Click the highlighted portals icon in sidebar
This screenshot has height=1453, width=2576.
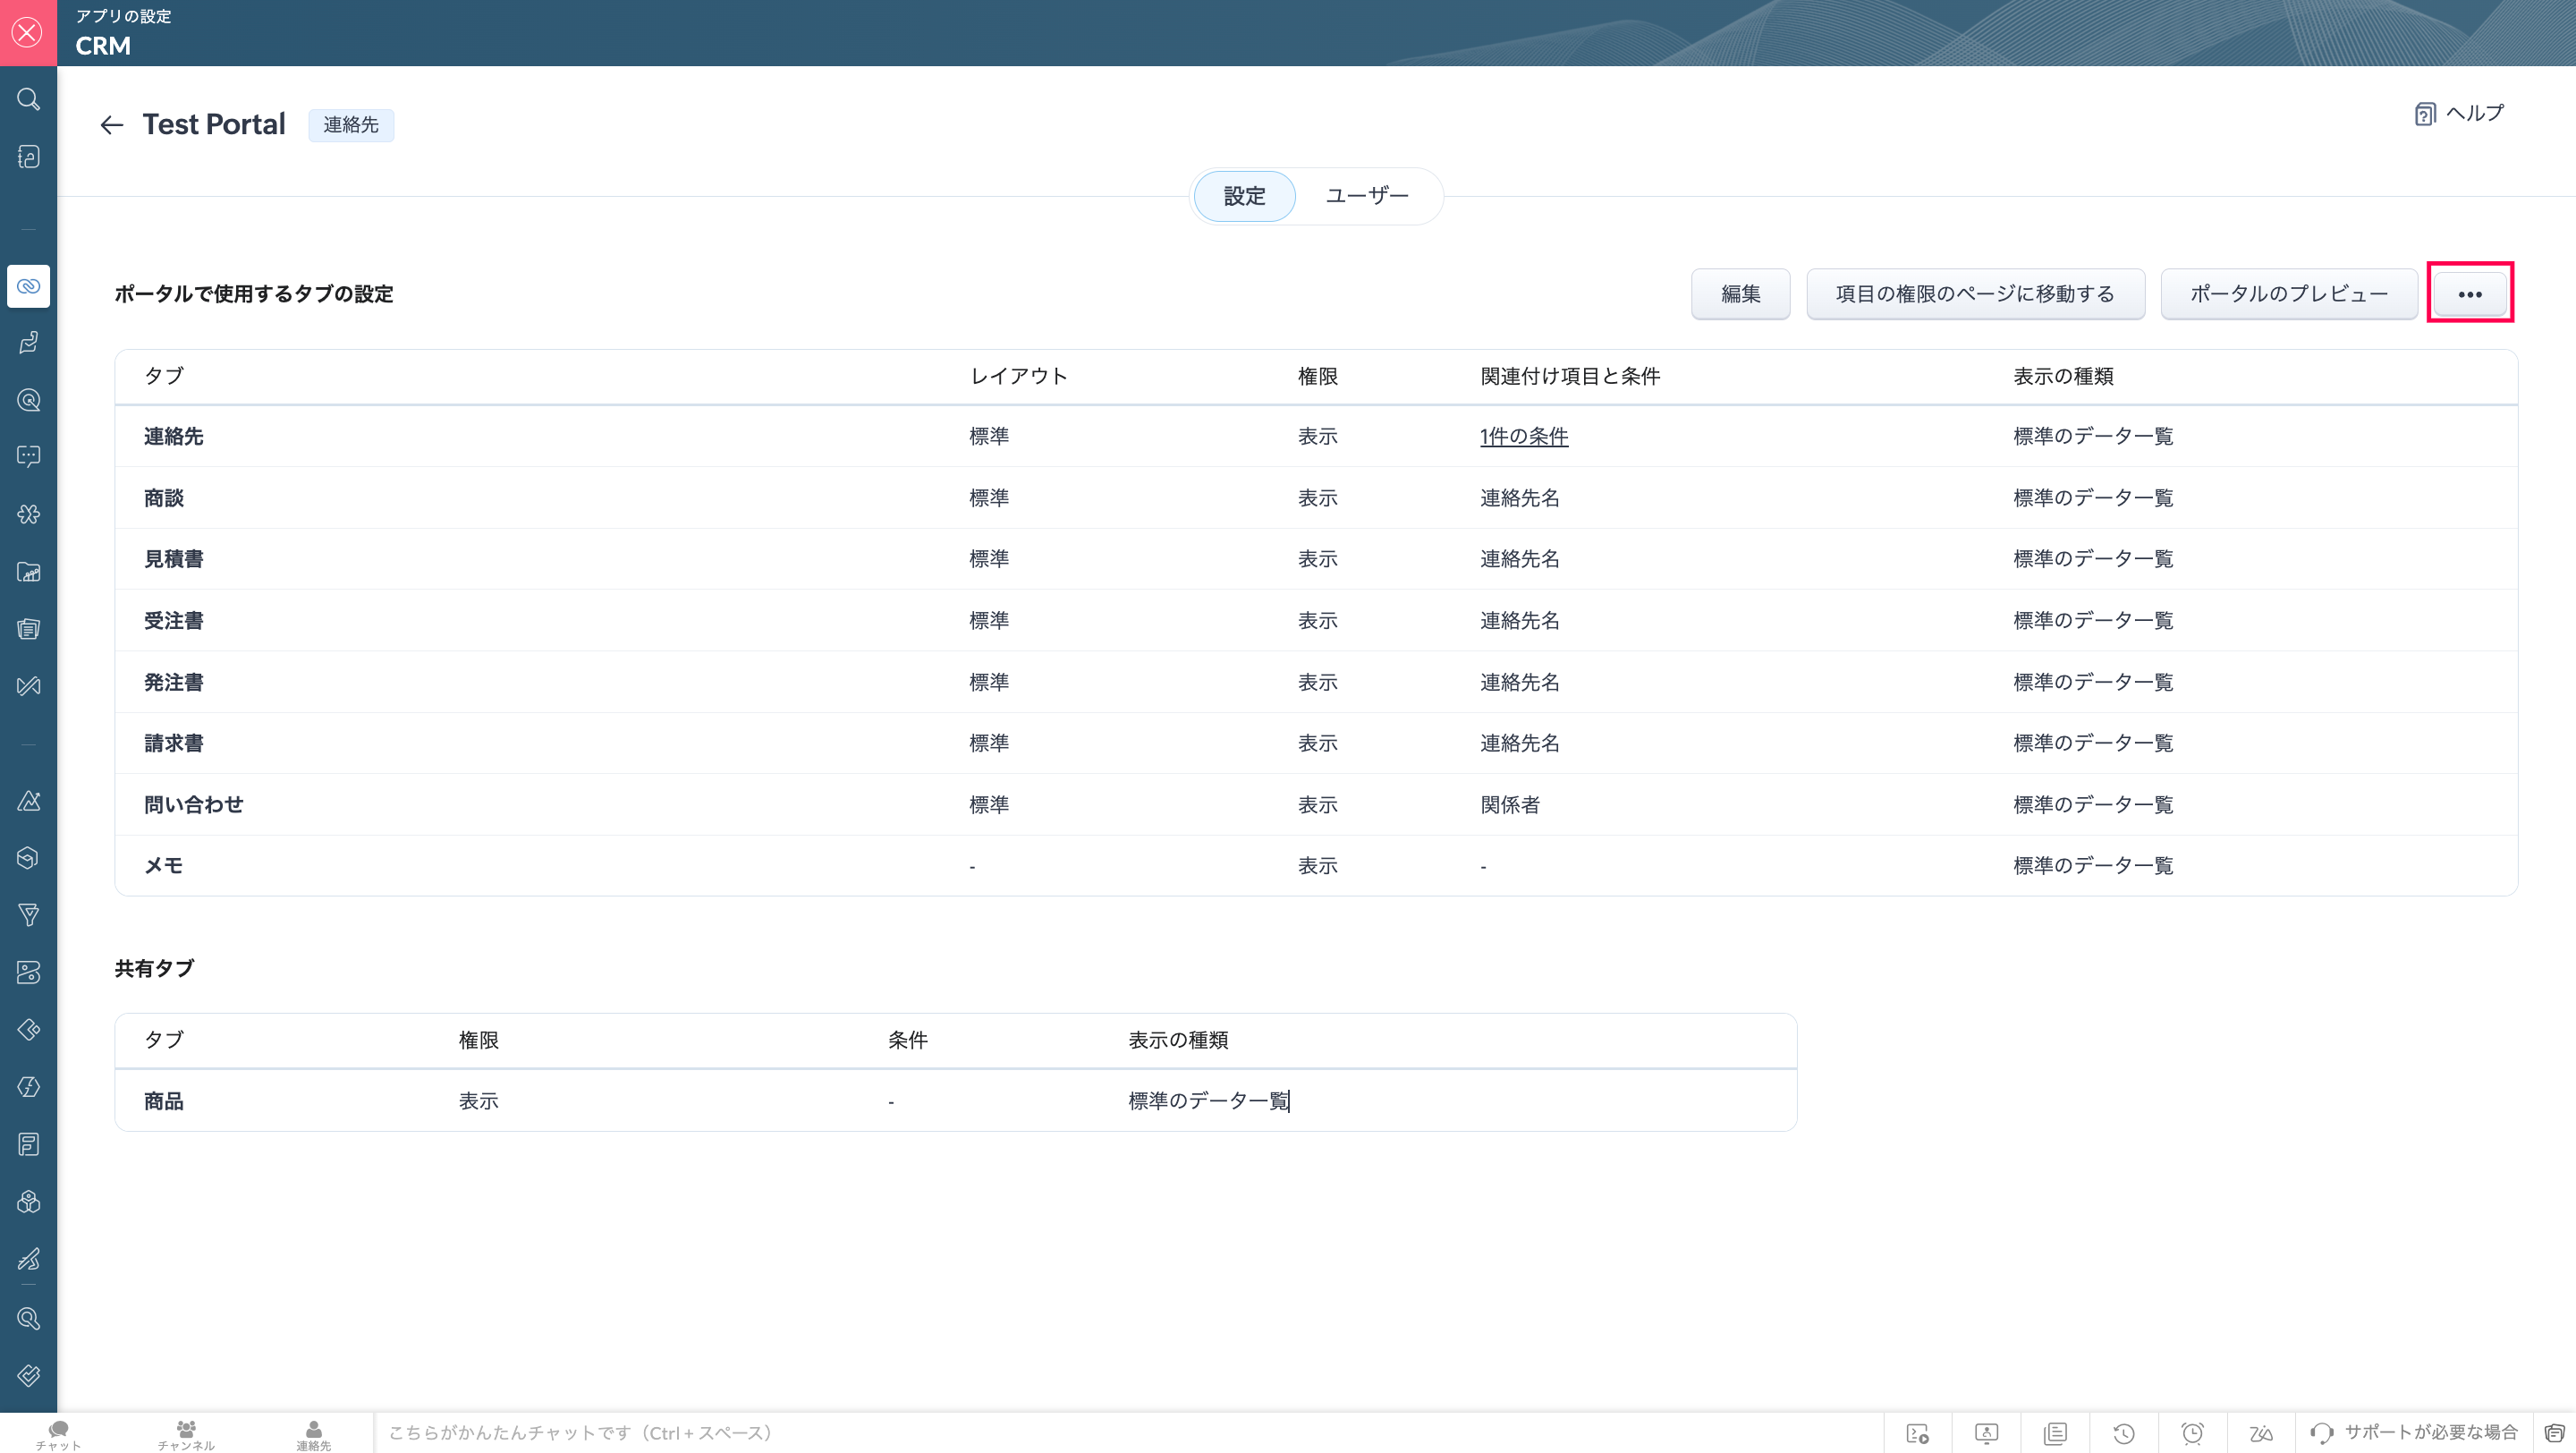pyautogui.click(x=28, y=286)
